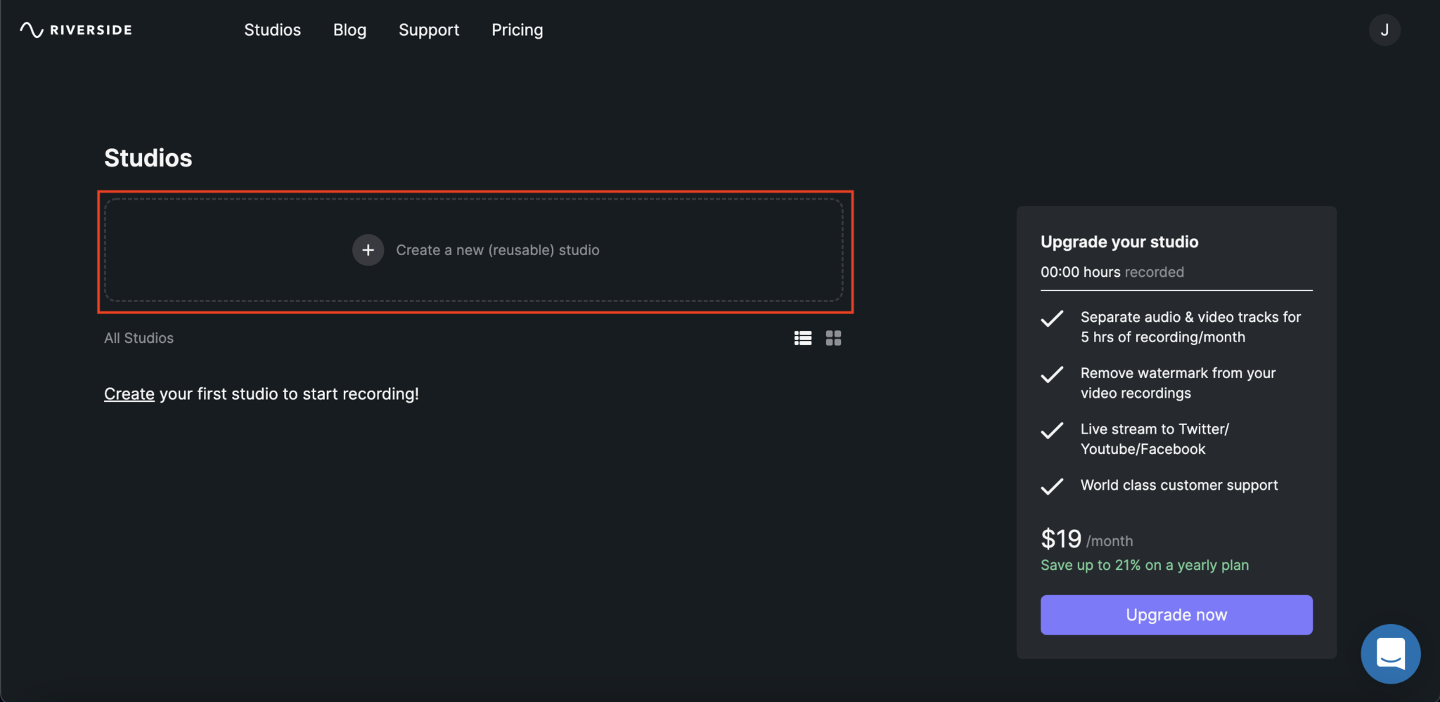
Task: Open the Support navigation item
Action: [429, 30]
